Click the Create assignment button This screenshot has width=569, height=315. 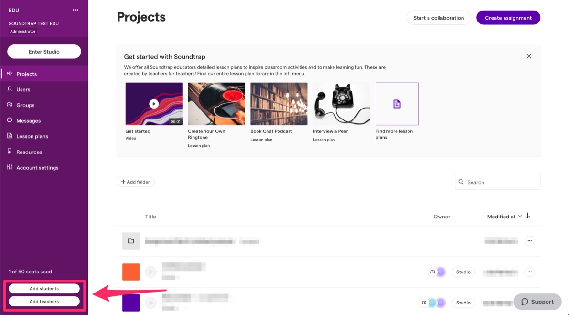click(508, 18)
